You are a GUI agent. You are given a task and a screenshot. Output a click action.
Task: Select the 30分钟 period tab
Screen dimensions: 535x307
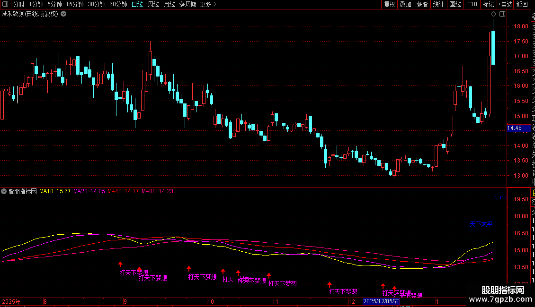[x=96, y=4]
